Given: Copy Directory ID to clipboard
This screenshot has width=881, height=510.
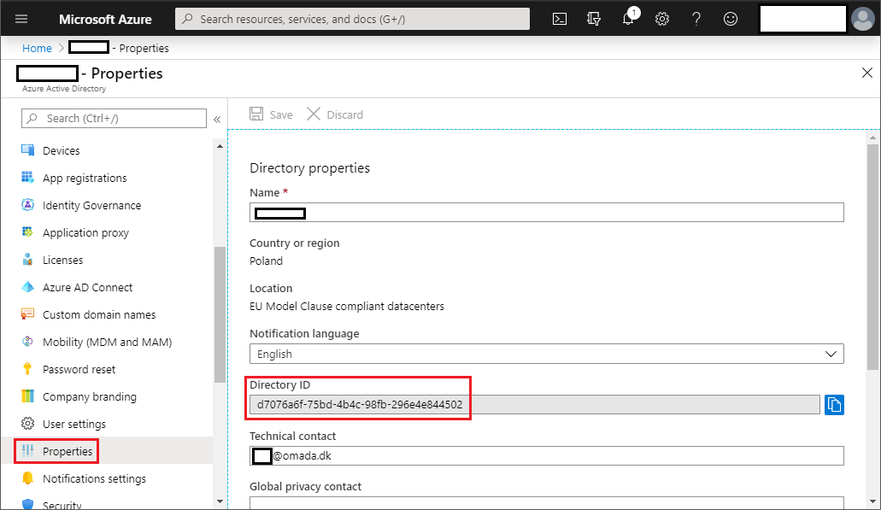Looking at the screenshot, I should [834, 404].
